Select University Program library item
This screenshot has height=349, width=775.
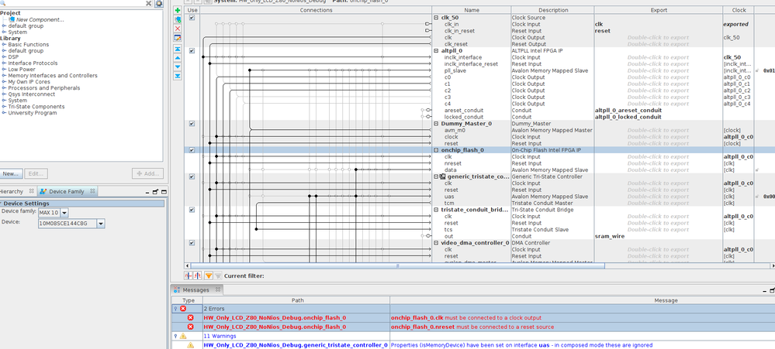tap(32, 113)
